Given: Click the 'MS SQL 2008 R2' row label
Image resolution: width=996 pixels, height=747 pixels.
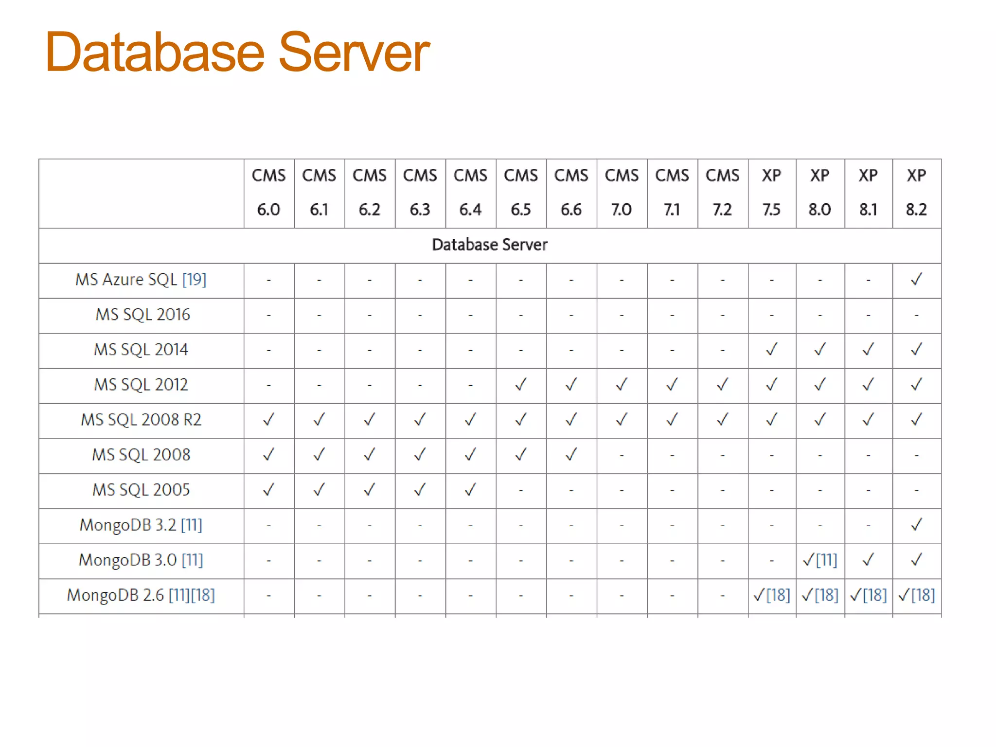Looking at the screenshot, I should click(x=141, y=420).
